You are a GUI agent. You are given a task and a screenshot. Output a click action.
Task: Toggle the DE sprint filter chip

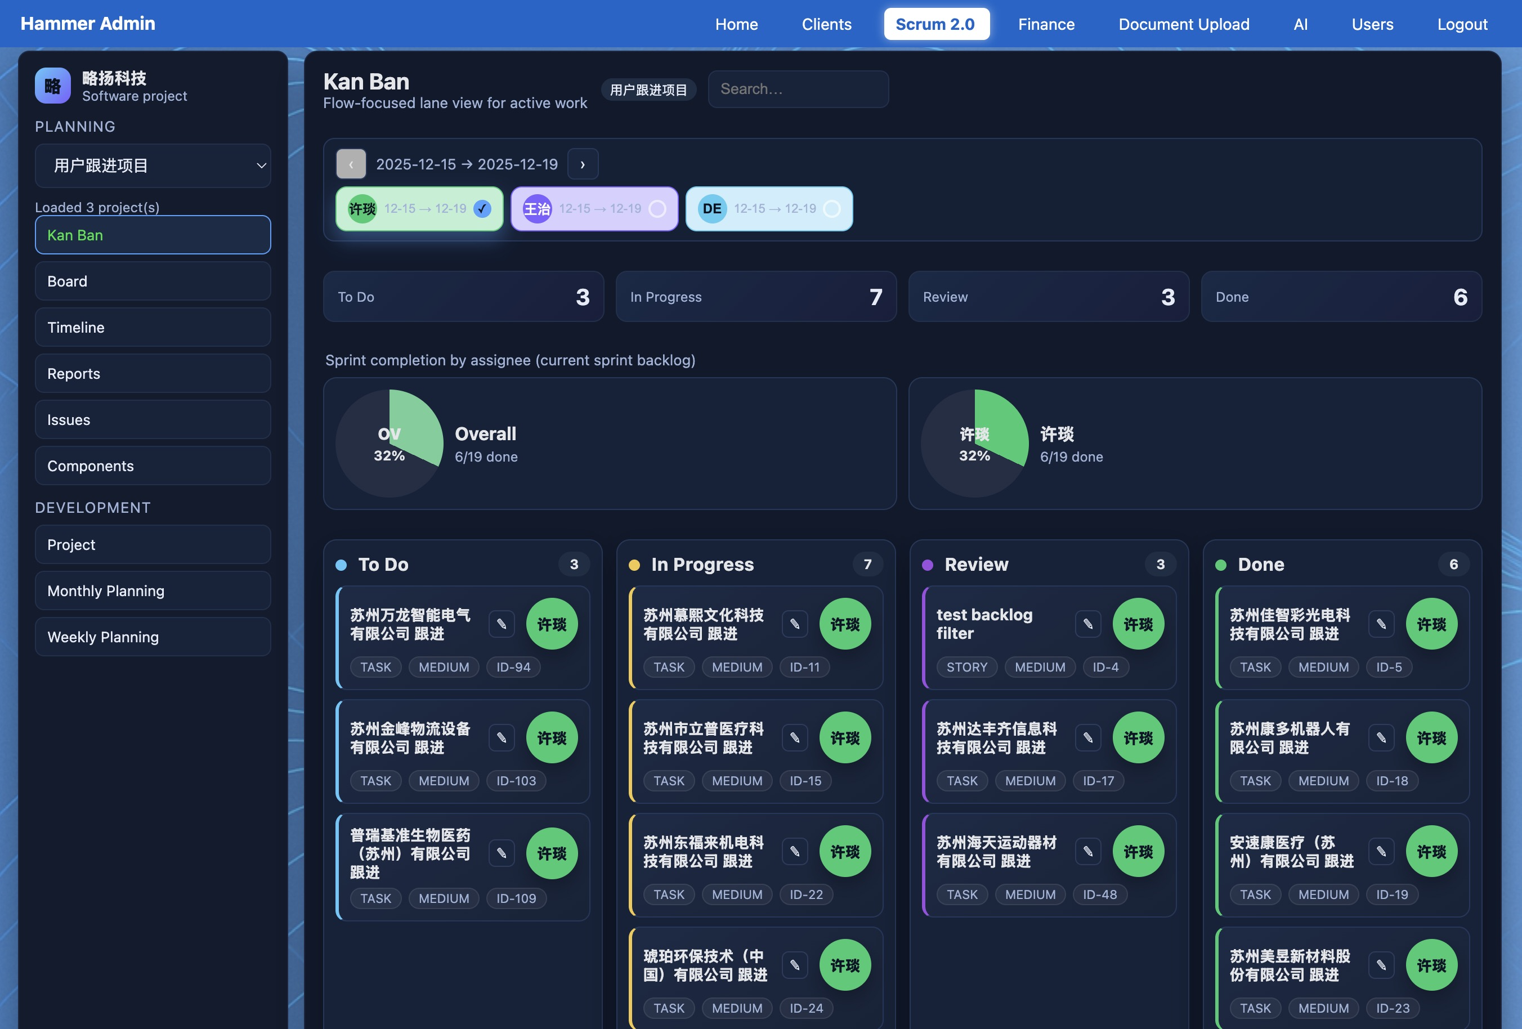click(769, 209)
